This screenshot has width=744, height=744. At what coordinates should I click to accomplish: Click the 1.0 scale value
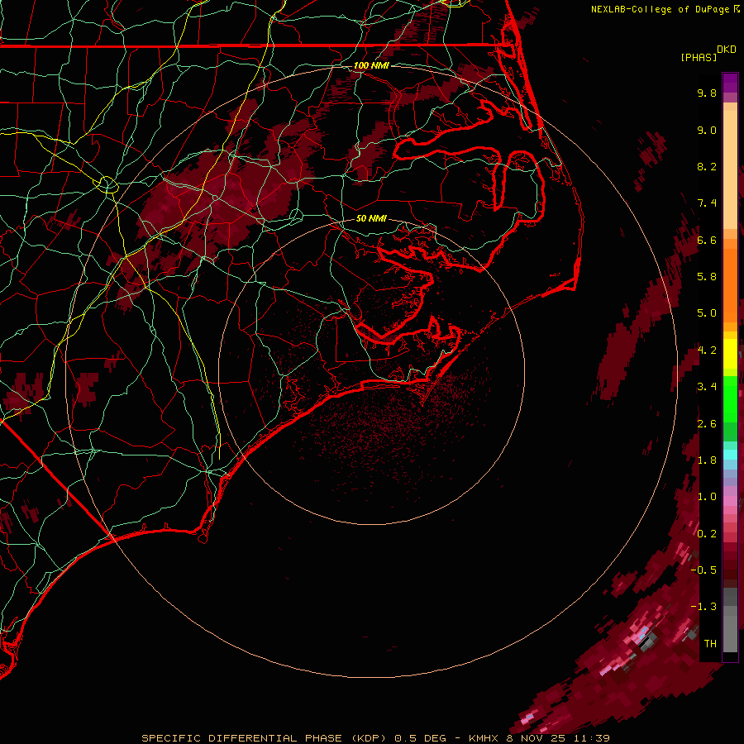(707, 497)
